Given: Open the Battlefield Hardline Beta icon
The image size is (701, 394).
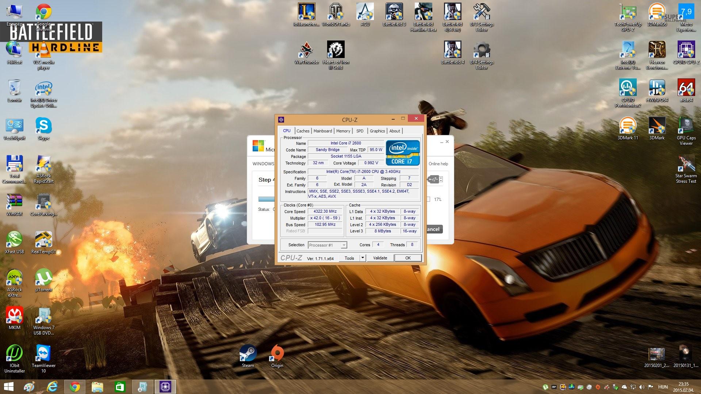Looking at the screenshot, I should 424,18.
